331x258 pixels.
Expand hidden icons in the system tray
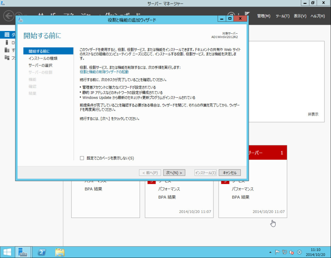click(x=270, y=252)
